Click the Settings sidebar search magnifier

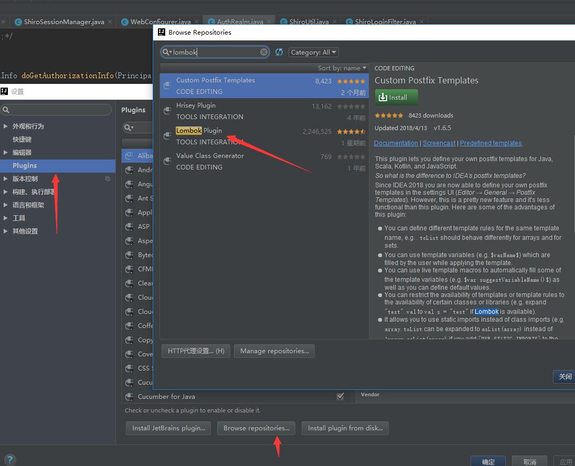click(x=6, y=110)
